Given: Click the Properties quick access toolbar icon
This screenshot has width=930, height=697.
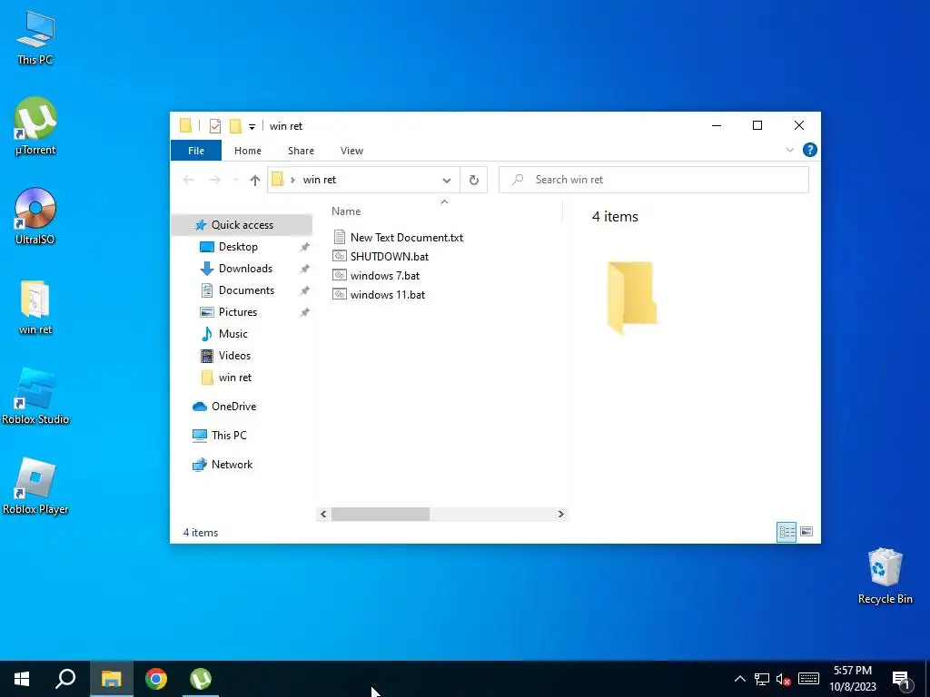Looking at the screenshot, I should coord(214,125).
